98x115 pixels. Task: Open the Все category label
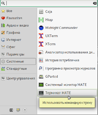click(x=9, y=11)
